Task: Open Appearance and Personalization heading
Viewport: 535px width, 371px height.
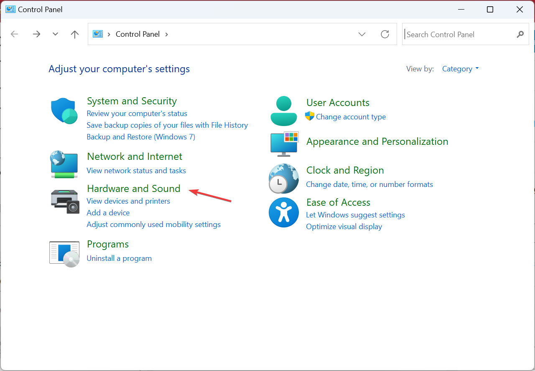Action: pos(377,141)
